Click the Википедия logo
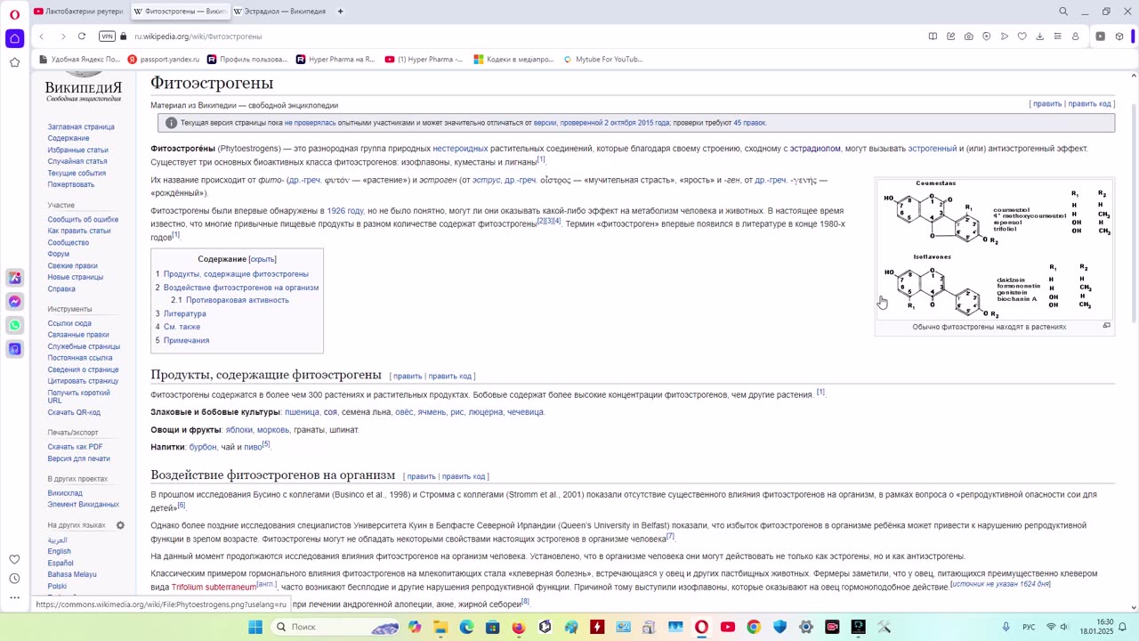This screenshot has height=641, width=1139. tap(84, 88)
